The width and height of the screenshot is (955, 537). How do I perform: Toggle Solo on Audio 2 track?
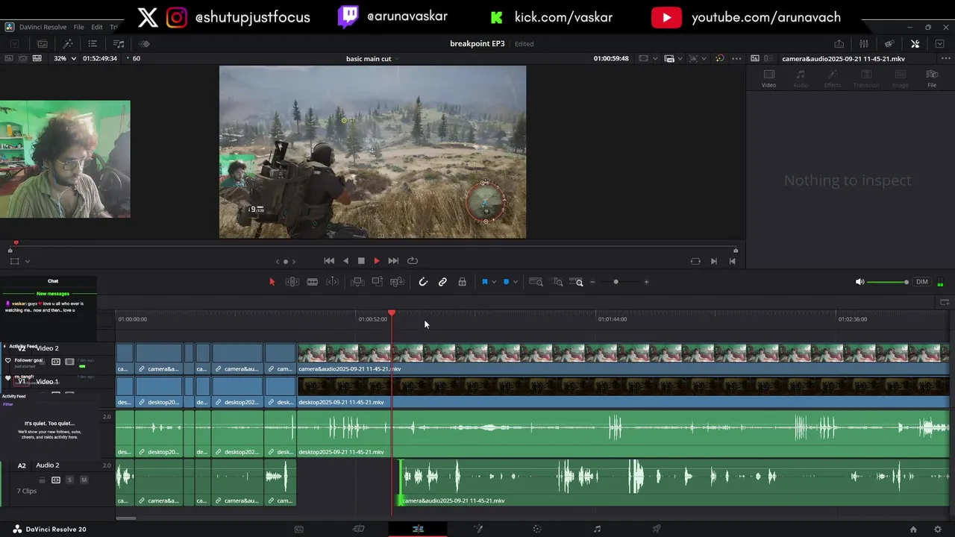[69, 480]
